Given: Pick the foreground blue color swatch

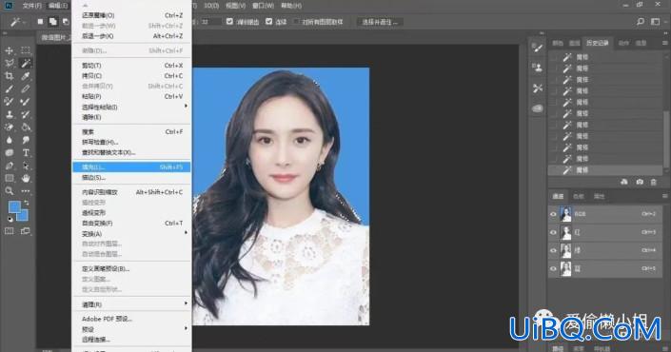Looking at the screenshot, I should tap(13, 206).
